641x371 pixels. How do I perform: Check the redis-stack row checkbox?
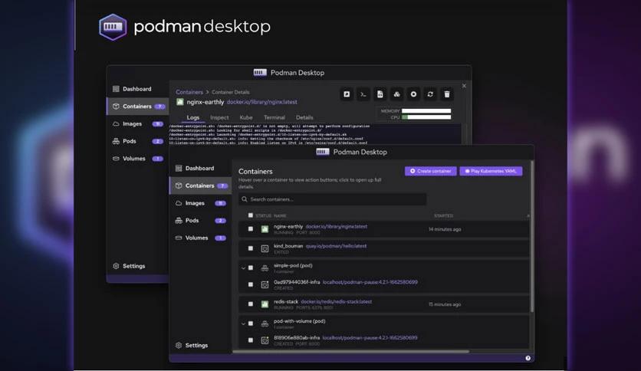(251, 304)
